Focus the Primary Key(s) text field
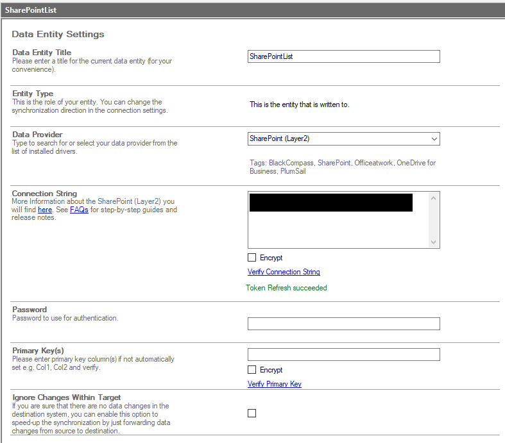This screenshot has width=505, height=443. (x=343, y=355)
